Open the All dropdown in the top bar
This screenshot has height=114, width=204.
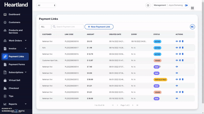click(46, 5)
